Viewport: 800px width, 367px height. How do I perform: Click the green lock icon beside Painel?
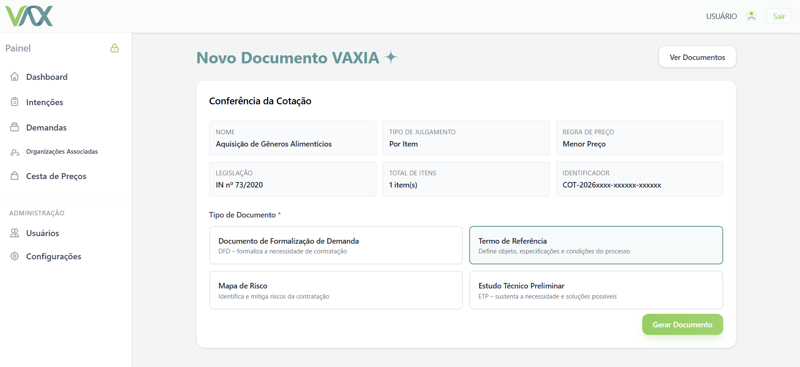coord(114,48)
